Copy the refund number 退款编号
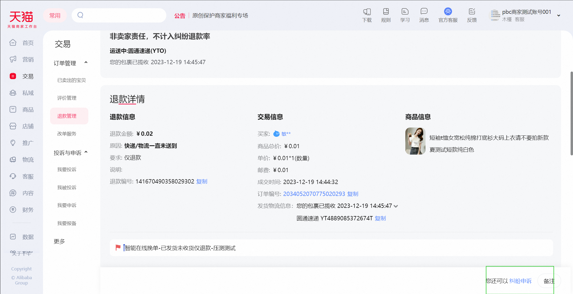 point(202,181)
